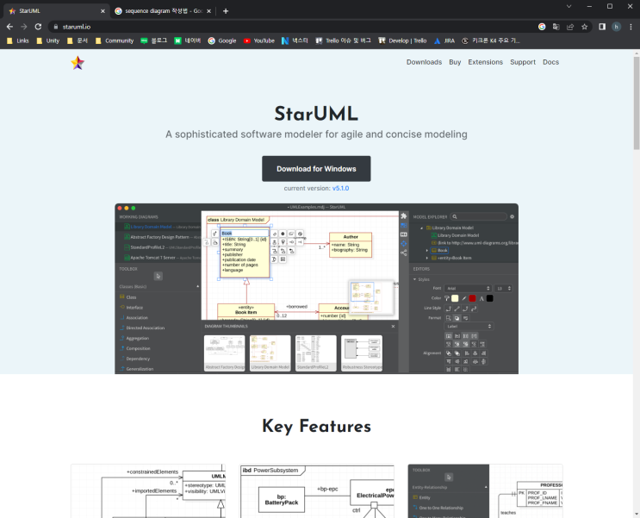
Task: Open the 키크론 K4 bookmark
Action: point(491,41)
